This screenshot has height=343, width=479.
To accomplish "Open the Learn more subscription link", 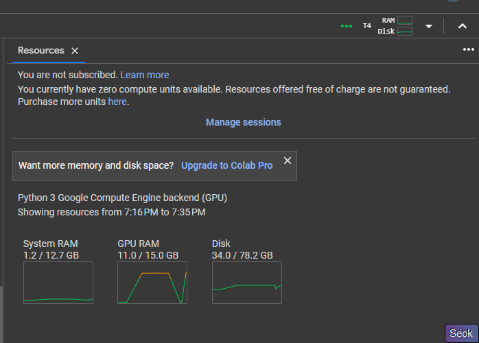I will 145,75.
